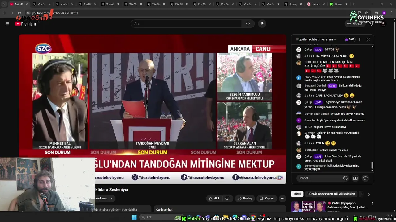Click the search magnifier button
The image size is (396, 222).
point(248,24)
